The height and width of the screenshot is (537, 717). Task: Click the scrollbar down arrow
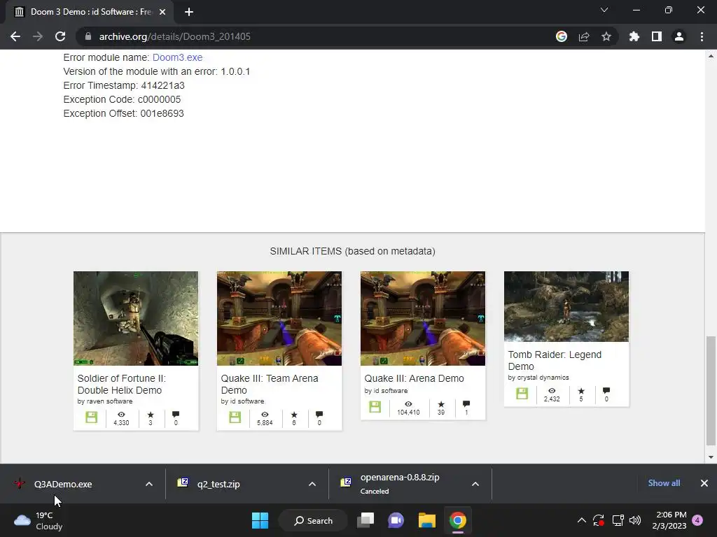click(711, 457)
